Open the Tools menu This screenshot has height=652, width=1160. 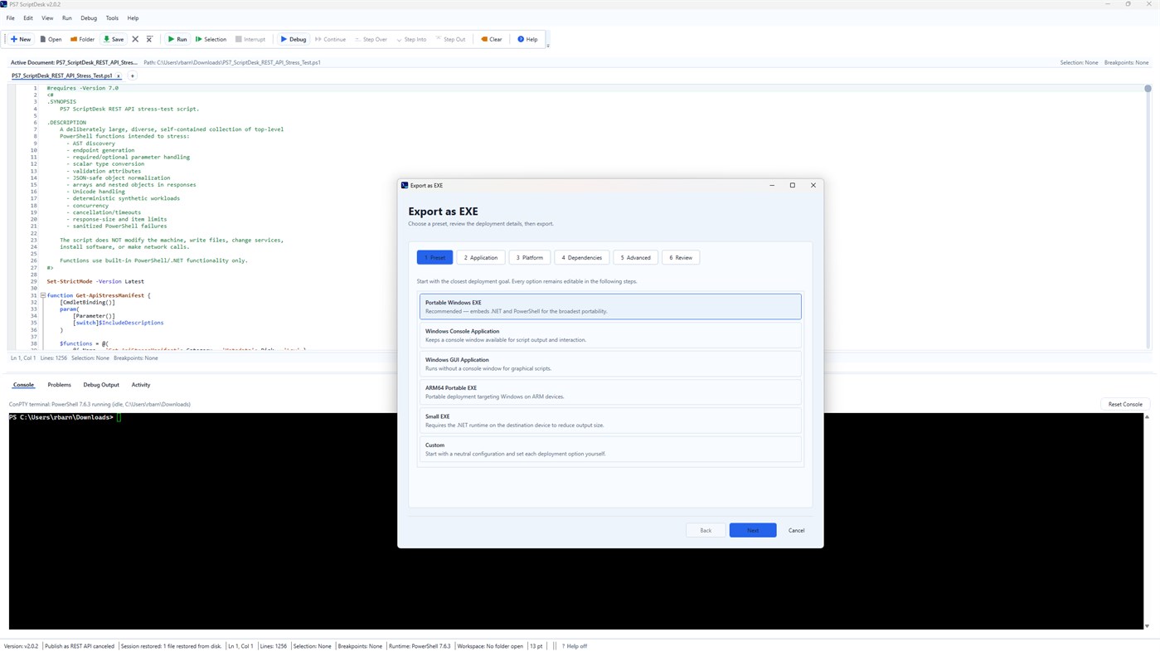(112, 18)
